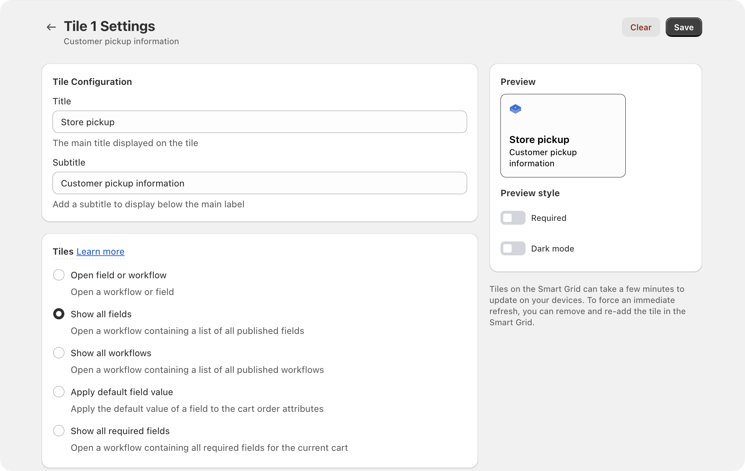The width and height of the screenshot is (745, 471).
Task: Click the back arrow to leave Tile 1 Settings
Action: point(51,27)
